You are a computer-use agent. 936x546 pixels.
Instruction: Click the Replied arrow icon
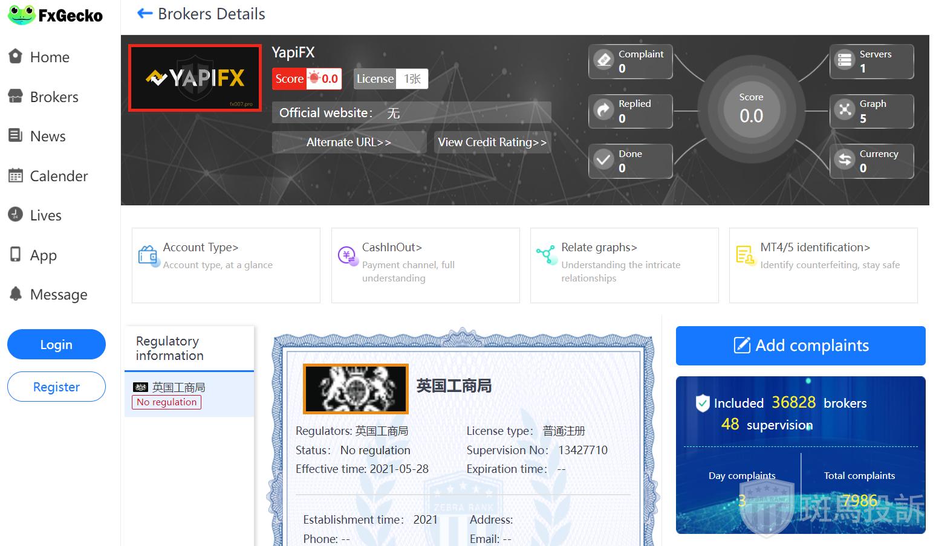tap(603, 111)
